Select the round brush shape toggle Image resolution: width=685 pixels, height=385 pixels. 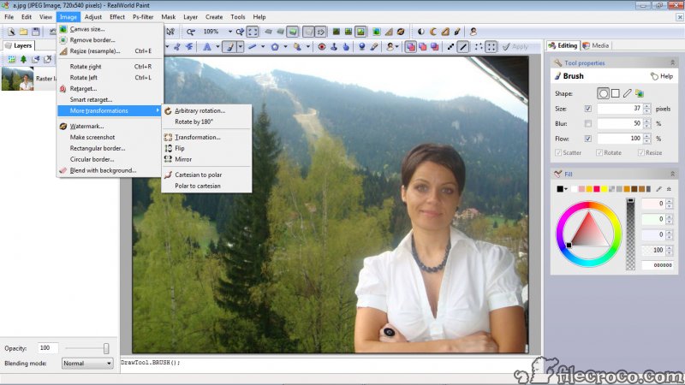pos(604,93)
